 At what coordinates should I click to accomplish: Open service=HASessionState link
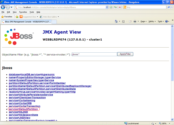[23, 115]
